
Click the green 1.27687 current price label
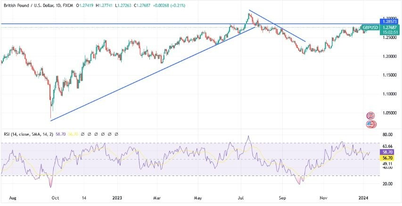coord(390,27)
